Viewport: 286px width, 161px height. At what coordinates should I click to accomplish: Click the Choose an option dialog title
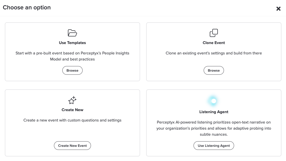point(27,8)
